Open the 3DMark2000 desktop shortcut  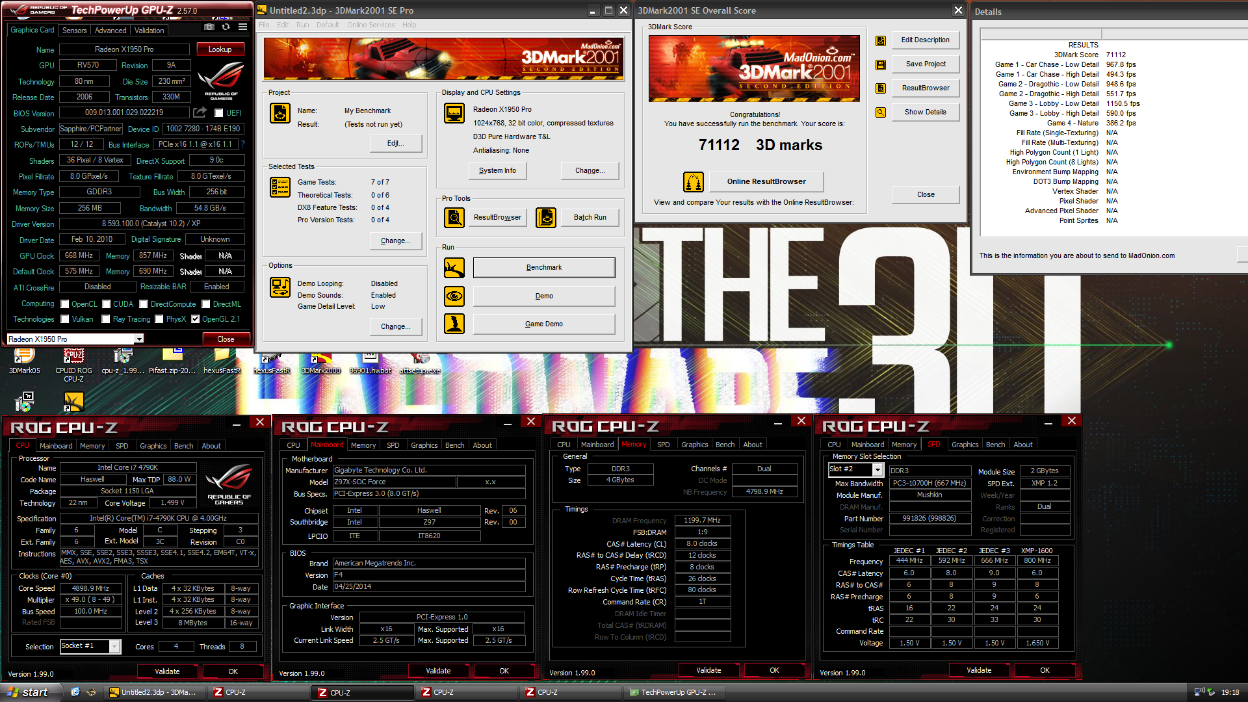coord(321,361)
